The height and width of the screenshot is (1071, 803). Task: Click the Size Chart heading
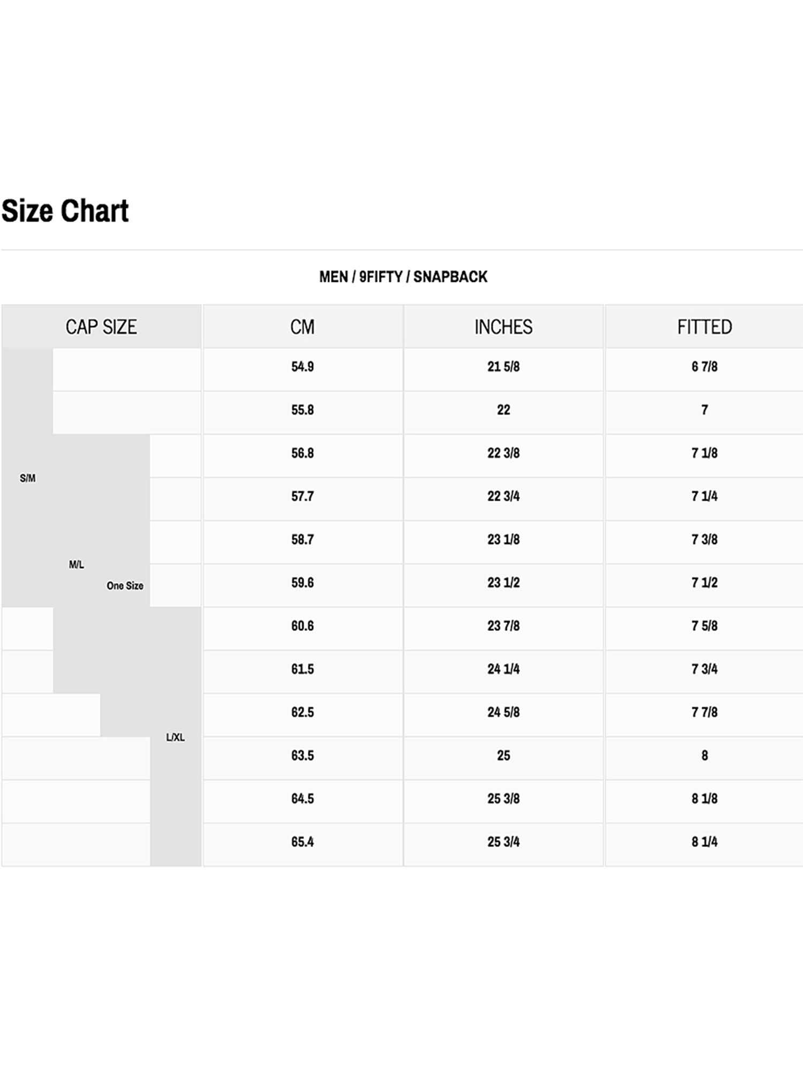click(65, 210)
